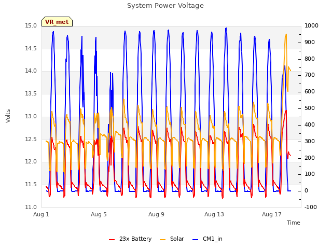Click the Aug 1 date tick label
The height and width of the screenshot is (249, 332).
tap(41, 214)
